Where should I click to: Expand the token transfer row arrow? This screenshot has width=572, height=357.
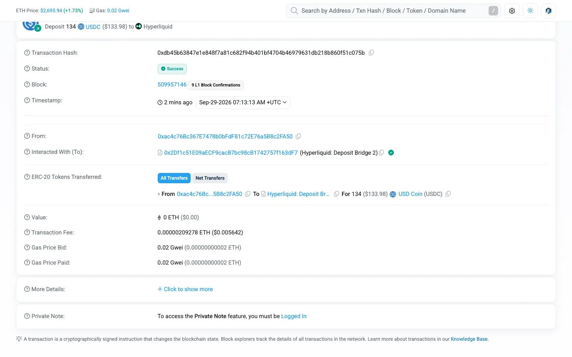[159, 194]
